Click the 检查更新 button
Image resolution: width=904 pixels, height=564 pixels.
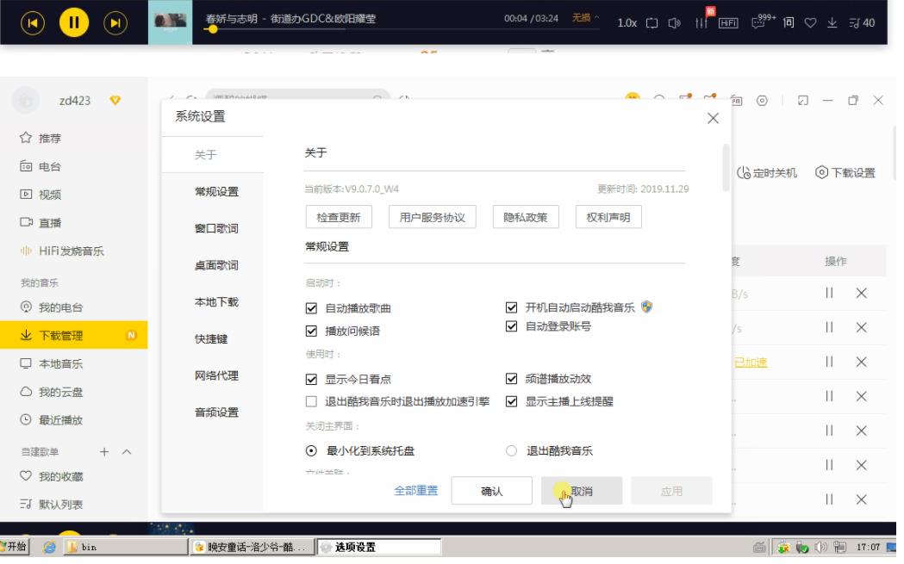coord(339,217)
